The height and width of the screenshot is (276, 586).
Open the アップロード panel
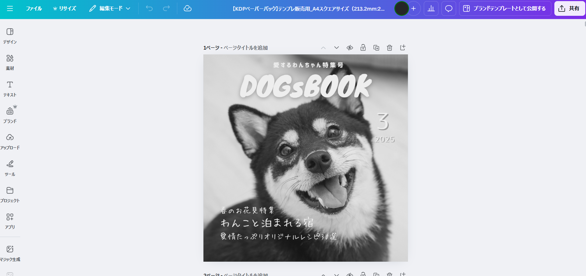[x=10, y=142]
